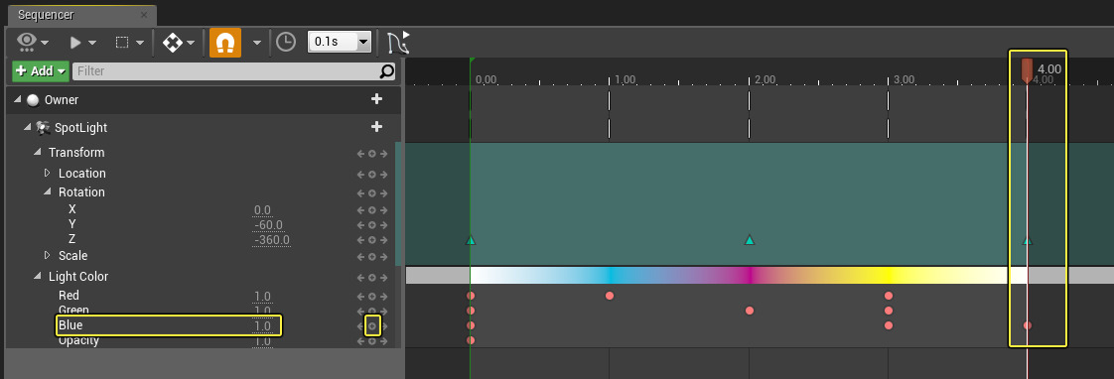Open the key options dropdown arrow
This screenshot has width=1114, height=379.
(x=191, y=44)
